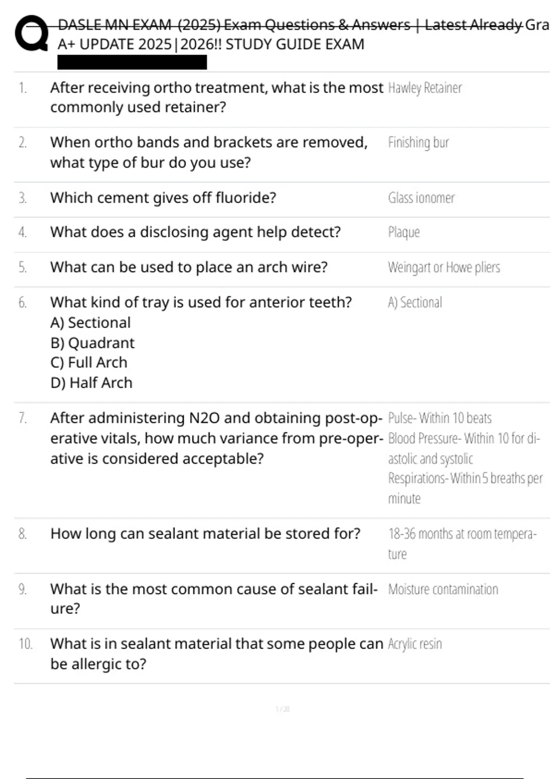This screenshot has width=550, height=779.
Task: Click the blacked-out author name bar
Action: 132,62
